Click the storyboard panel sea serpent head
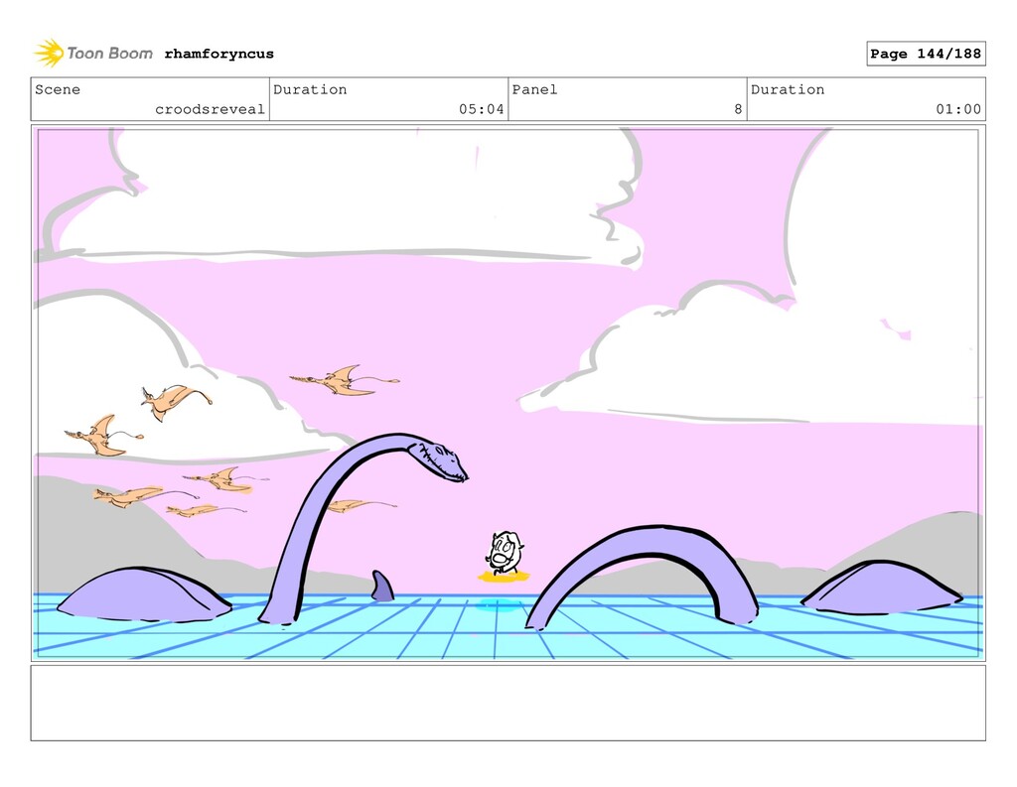Viewport: 1017px width, 787px height. click(438, 459)
